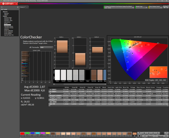Open the Direct Display Control dropdown
The image size is (169, 138).
pos(155,7)
